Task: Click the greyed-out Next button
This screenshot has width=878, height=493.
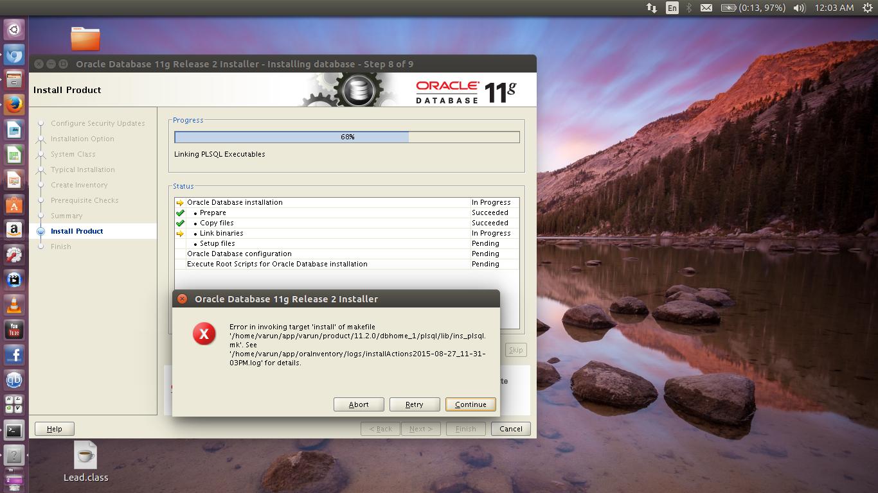Action: click(421, 429)
